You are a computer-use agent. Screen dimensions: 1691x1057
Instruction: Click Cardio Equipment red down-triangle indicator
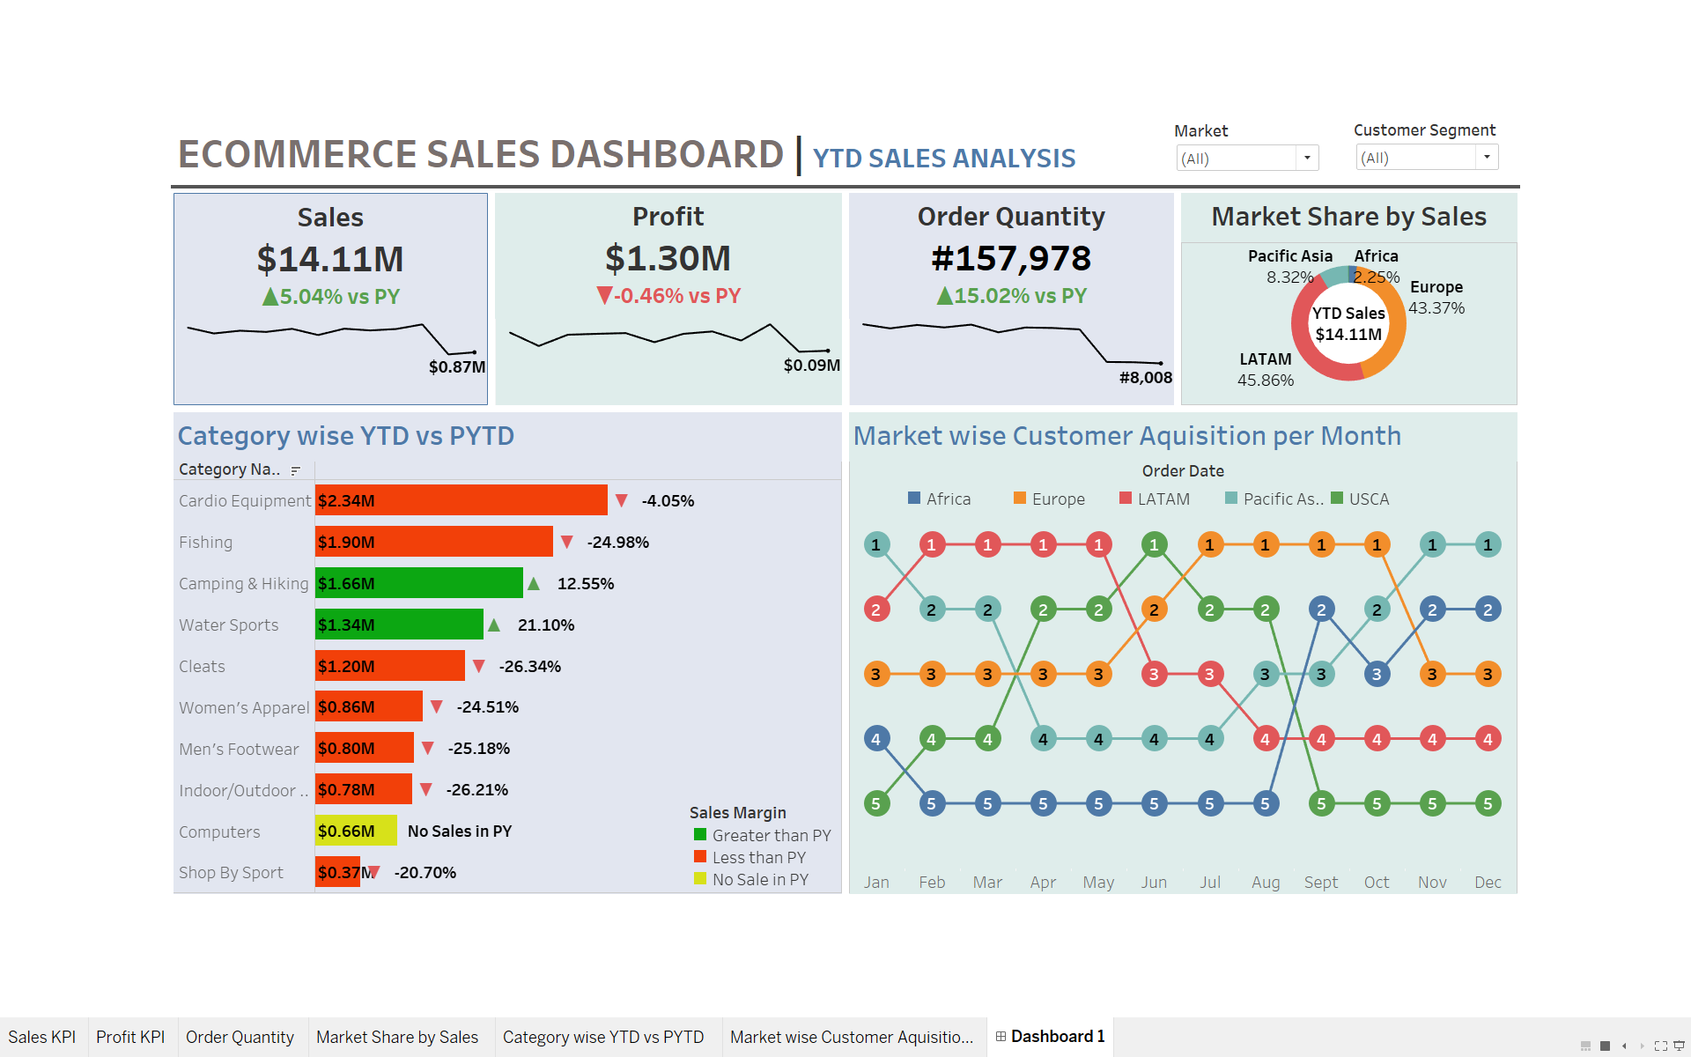pos(622,500)
